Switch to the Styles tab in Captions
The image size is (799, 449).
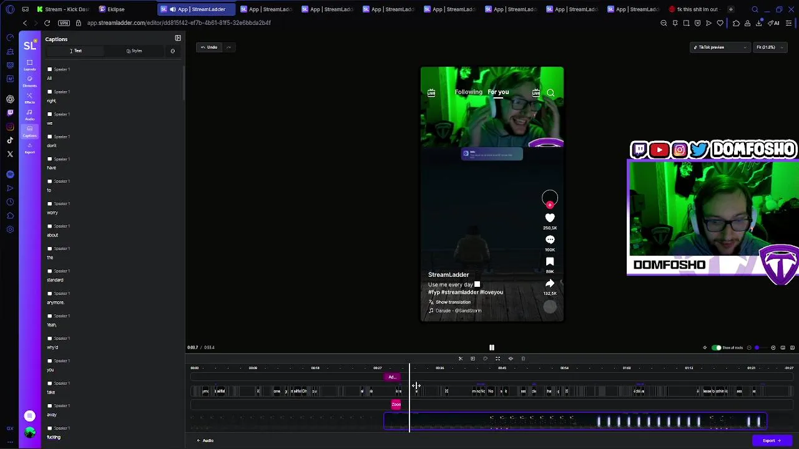134,51
